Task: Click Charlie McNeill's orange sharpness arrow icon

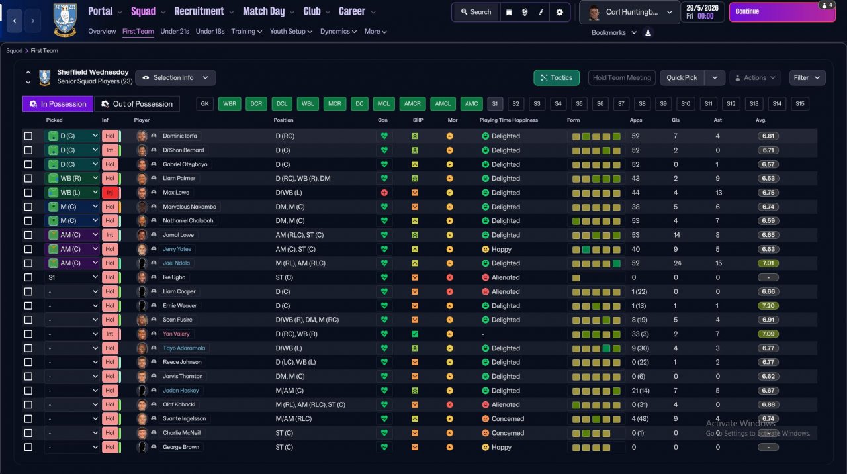Action: 415,433
